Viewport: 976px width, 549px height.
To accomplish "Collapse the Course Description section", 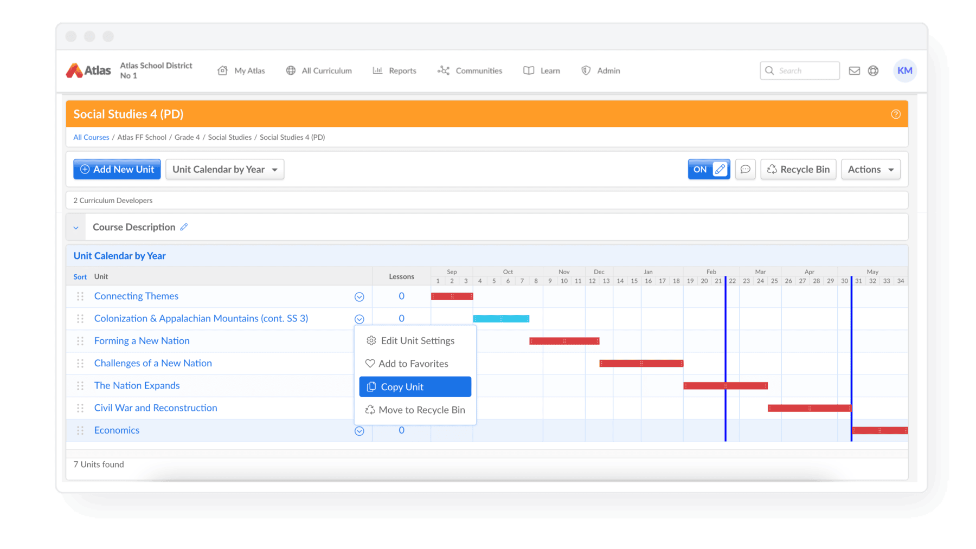I will coord(76,228).
